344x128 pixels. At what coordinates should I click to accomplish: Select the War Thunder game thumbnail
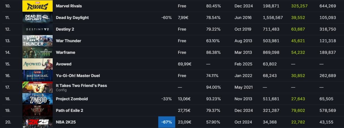pos(37,41)
